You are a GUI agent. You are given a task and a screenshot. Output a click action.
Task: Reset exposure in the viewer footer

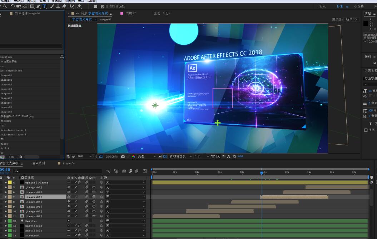point(234,156)
